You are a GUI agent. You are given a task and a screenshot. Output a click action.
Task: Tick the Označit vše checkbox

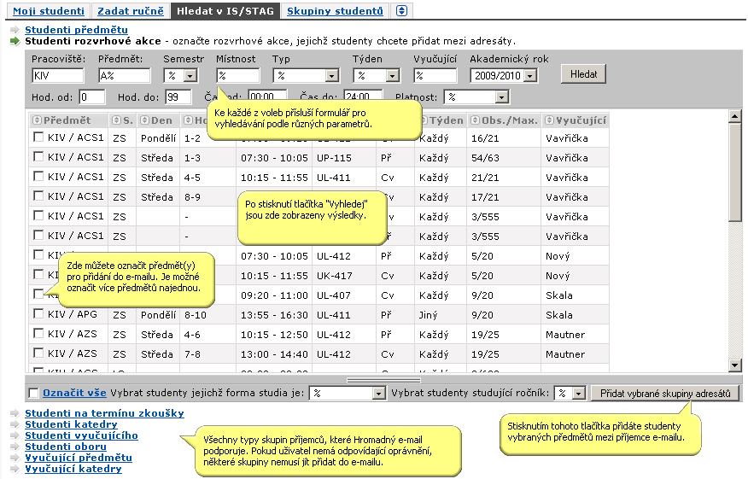34,393
